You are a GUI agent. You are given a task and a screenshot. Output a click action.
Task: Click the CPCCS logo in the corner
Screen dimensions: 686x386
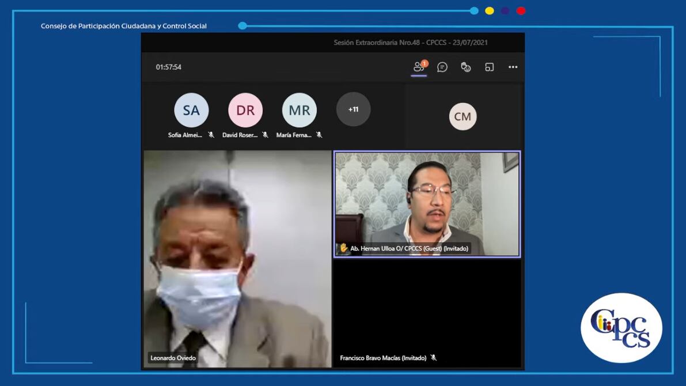click(x=621, y=328)
